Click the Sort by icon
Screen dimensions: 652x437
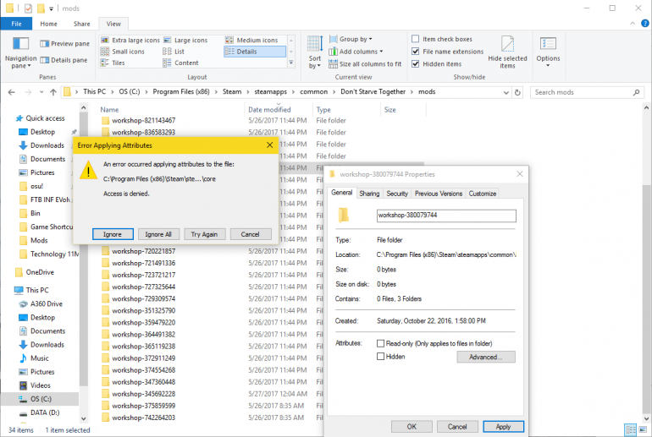pos(315,46)
